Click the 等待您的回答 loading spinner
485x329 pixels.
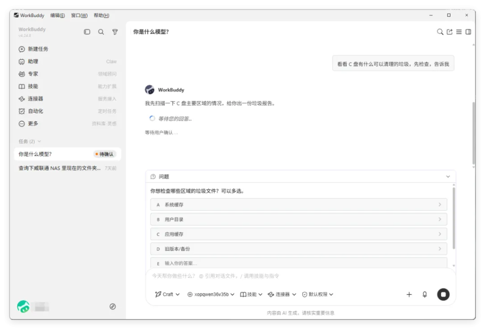click(x=152, y=119)
